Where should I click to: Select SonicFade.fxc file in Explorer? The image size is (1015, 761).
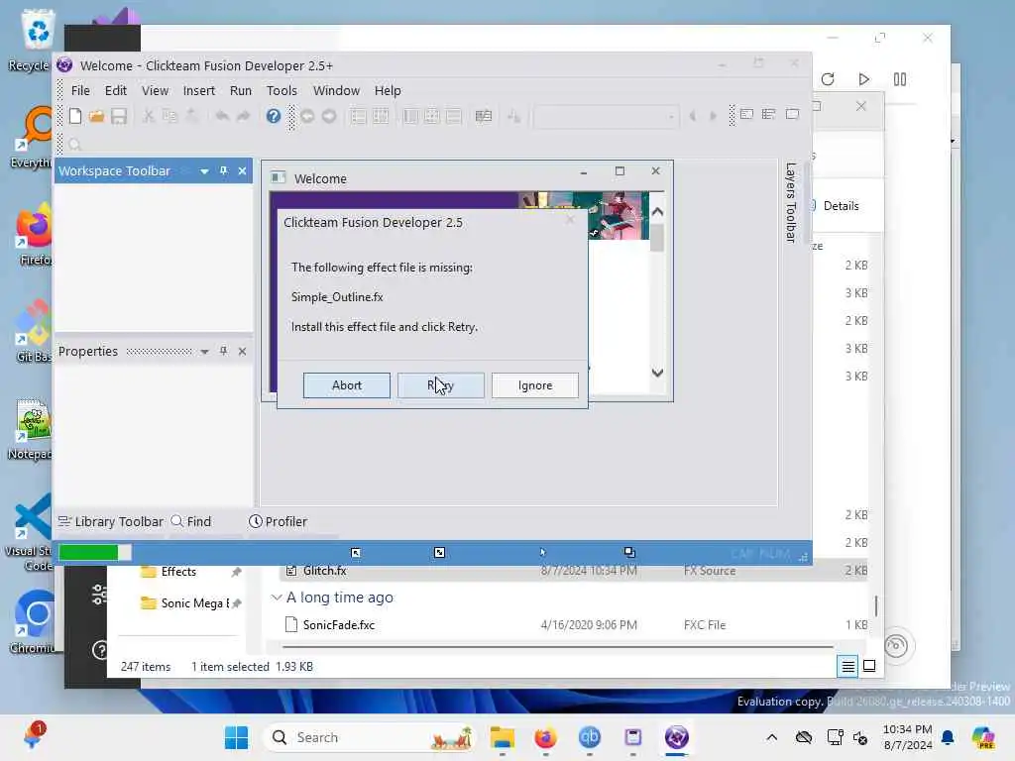(x=339, y=625)
